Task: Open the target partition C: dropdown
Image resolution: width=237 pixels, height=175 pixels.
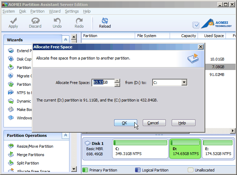Action: 184,82
